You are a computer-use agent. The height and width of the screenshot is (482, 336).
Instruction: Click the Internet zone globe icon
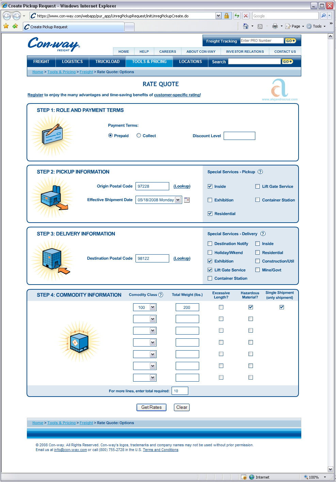252,477
